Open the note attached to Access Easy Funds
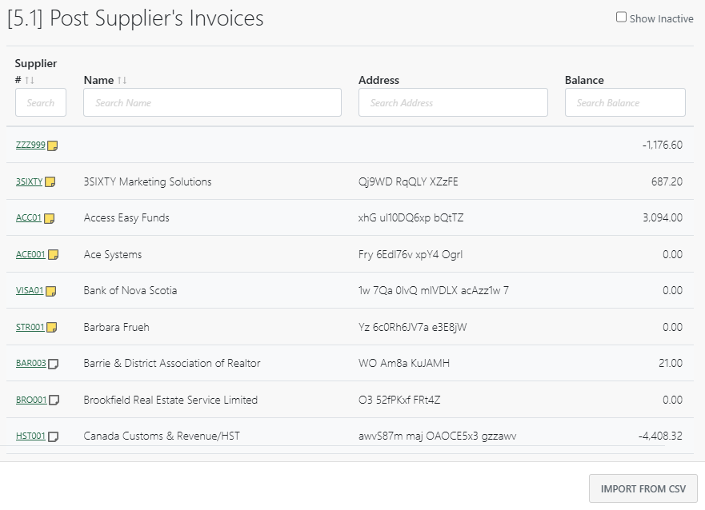 (x=49, y=217)
